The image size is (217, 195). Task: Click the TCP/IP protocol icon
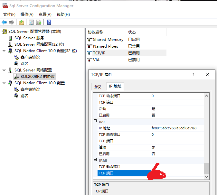point(90,53)
